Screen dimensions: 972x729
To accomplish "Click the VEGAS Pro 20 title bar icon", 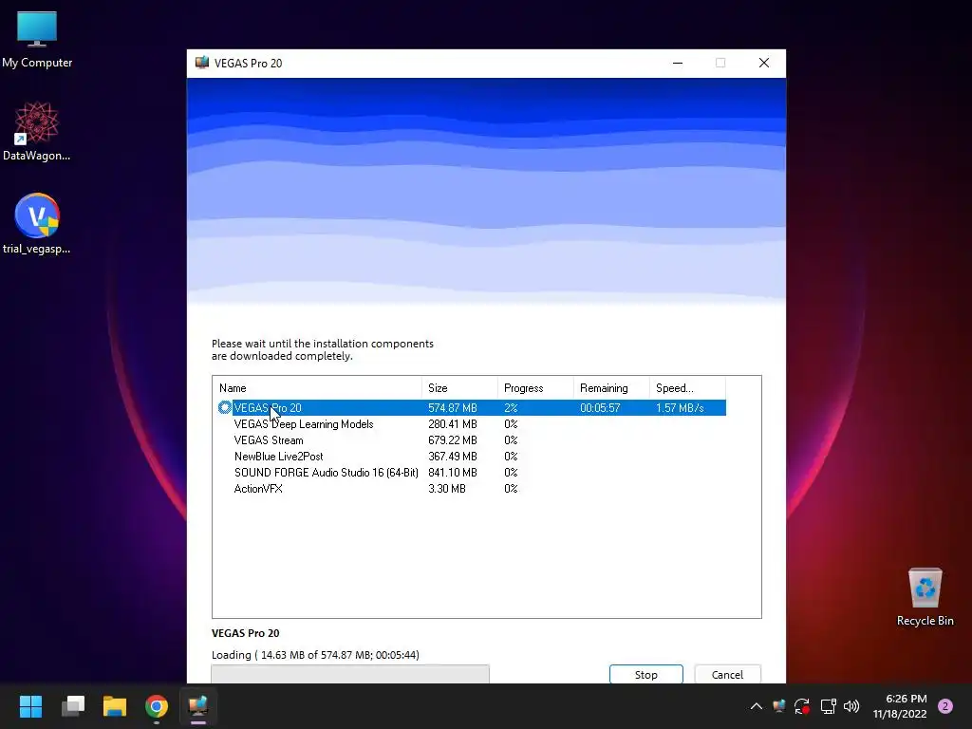I will pos(202,63).
